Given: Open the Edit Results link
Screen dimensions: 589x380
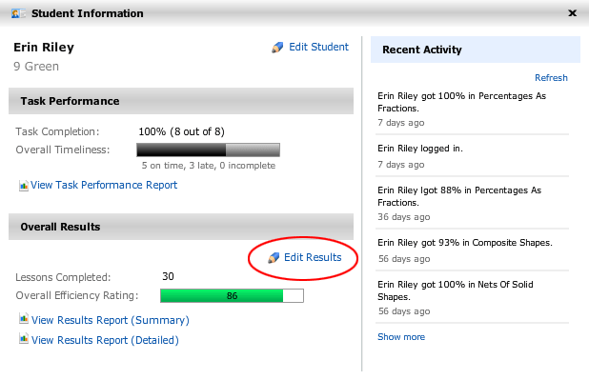Looking at the screenshot, I should [x=313, y=257].
